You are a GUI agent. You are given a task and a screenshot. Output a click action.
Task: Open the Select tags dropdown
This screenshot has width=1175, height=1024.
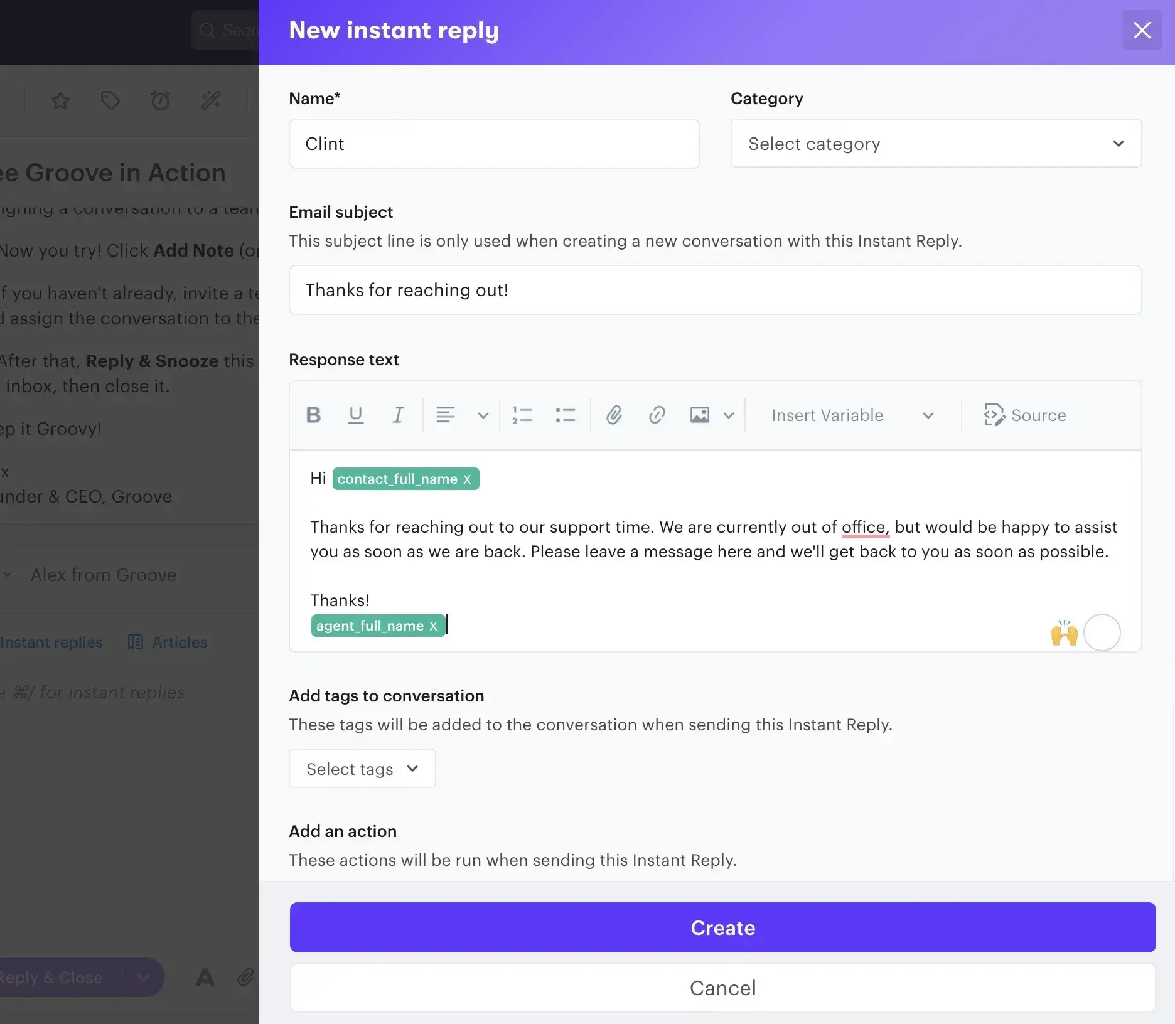click(362, 768)
